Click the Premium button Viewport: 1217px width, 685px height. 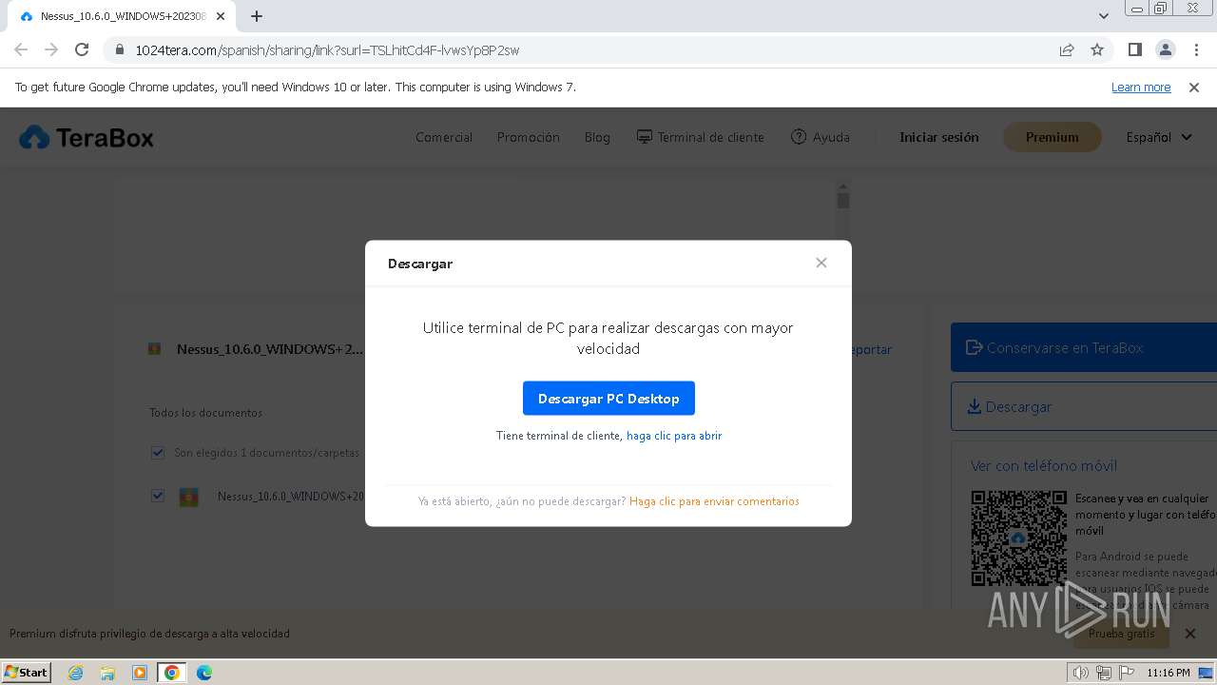tap(1053, 137)
